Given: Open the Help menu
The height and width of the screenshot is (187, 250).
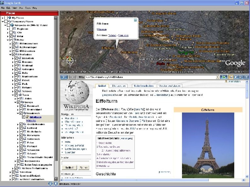Looking at the screenshot, I should coord(35,8).
